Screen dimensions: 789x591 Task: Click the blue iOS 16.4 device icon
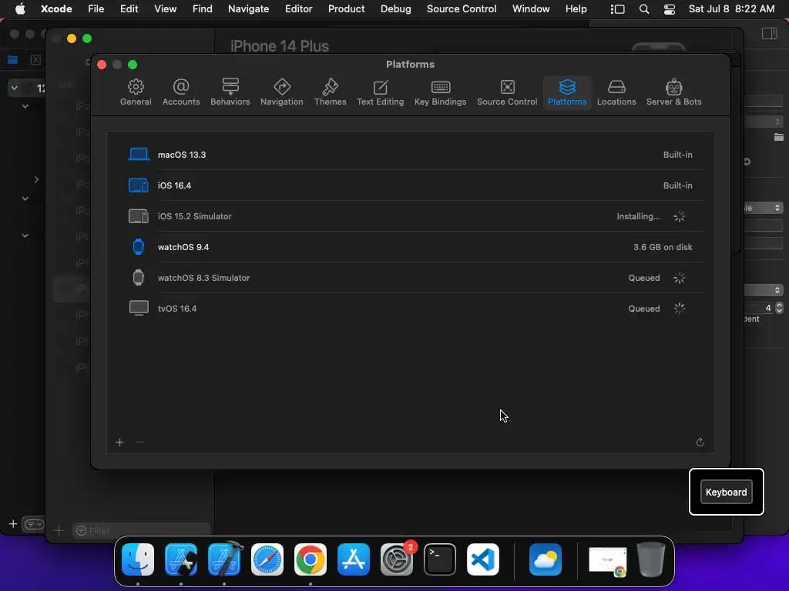pyautogui.click(x=139, y=185)
